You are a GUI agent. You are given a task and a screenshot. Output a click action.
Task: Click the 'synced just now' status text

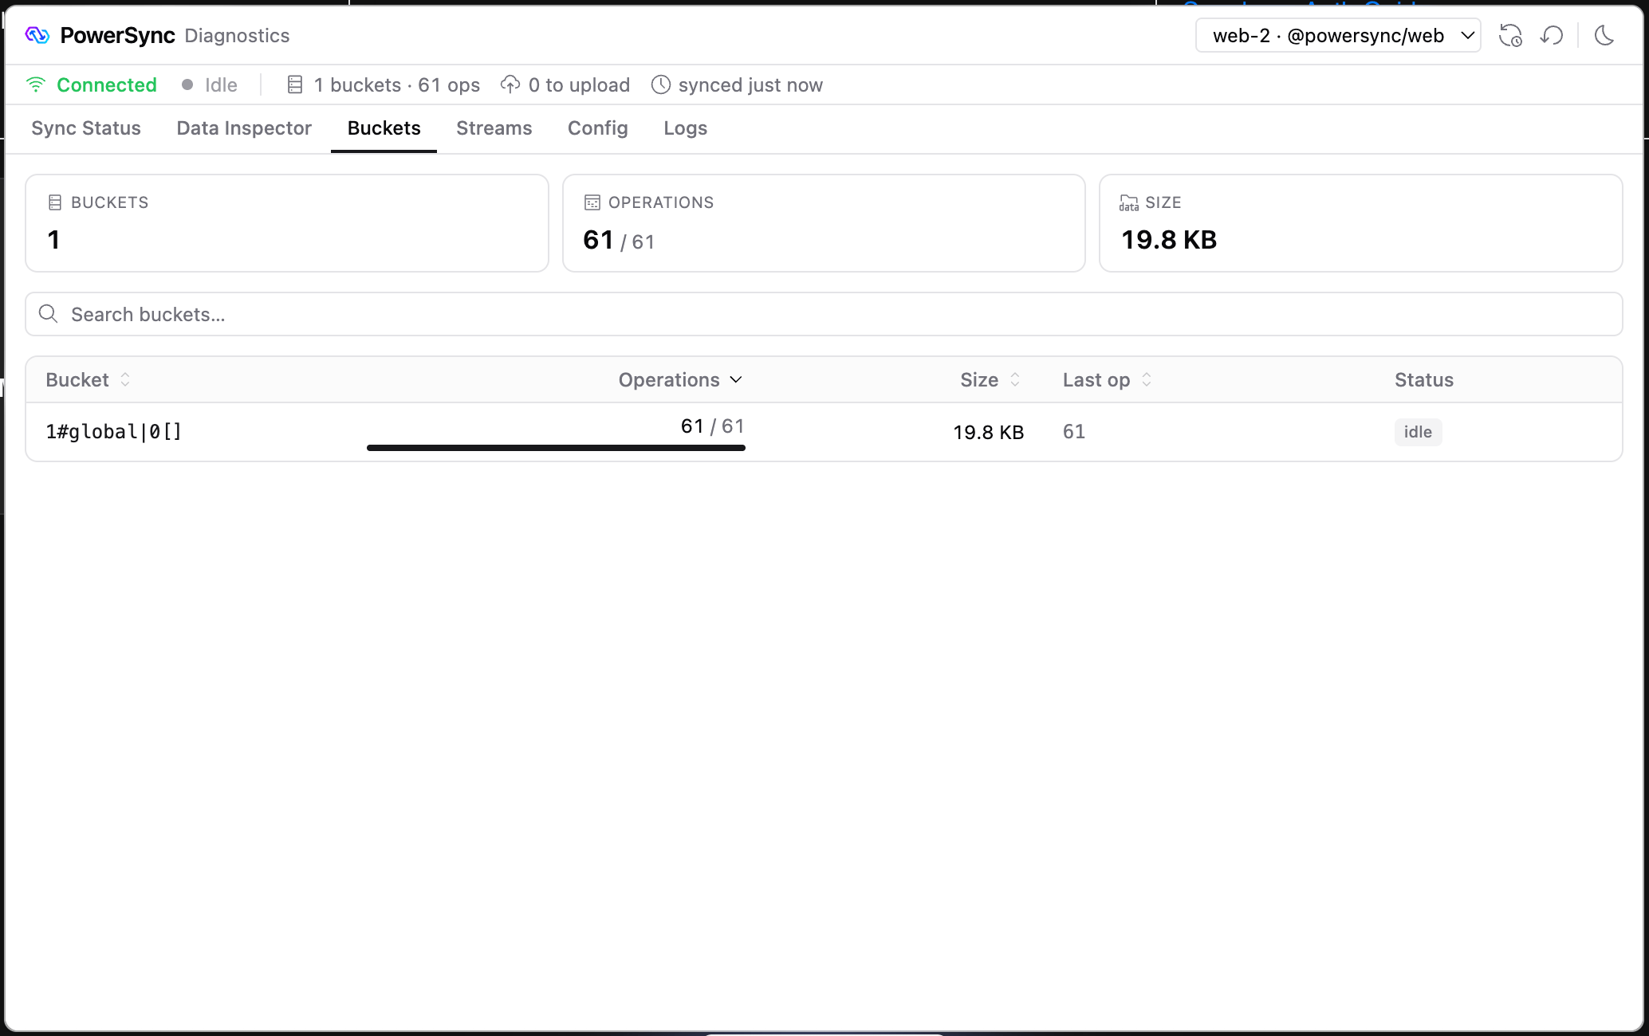750,84
